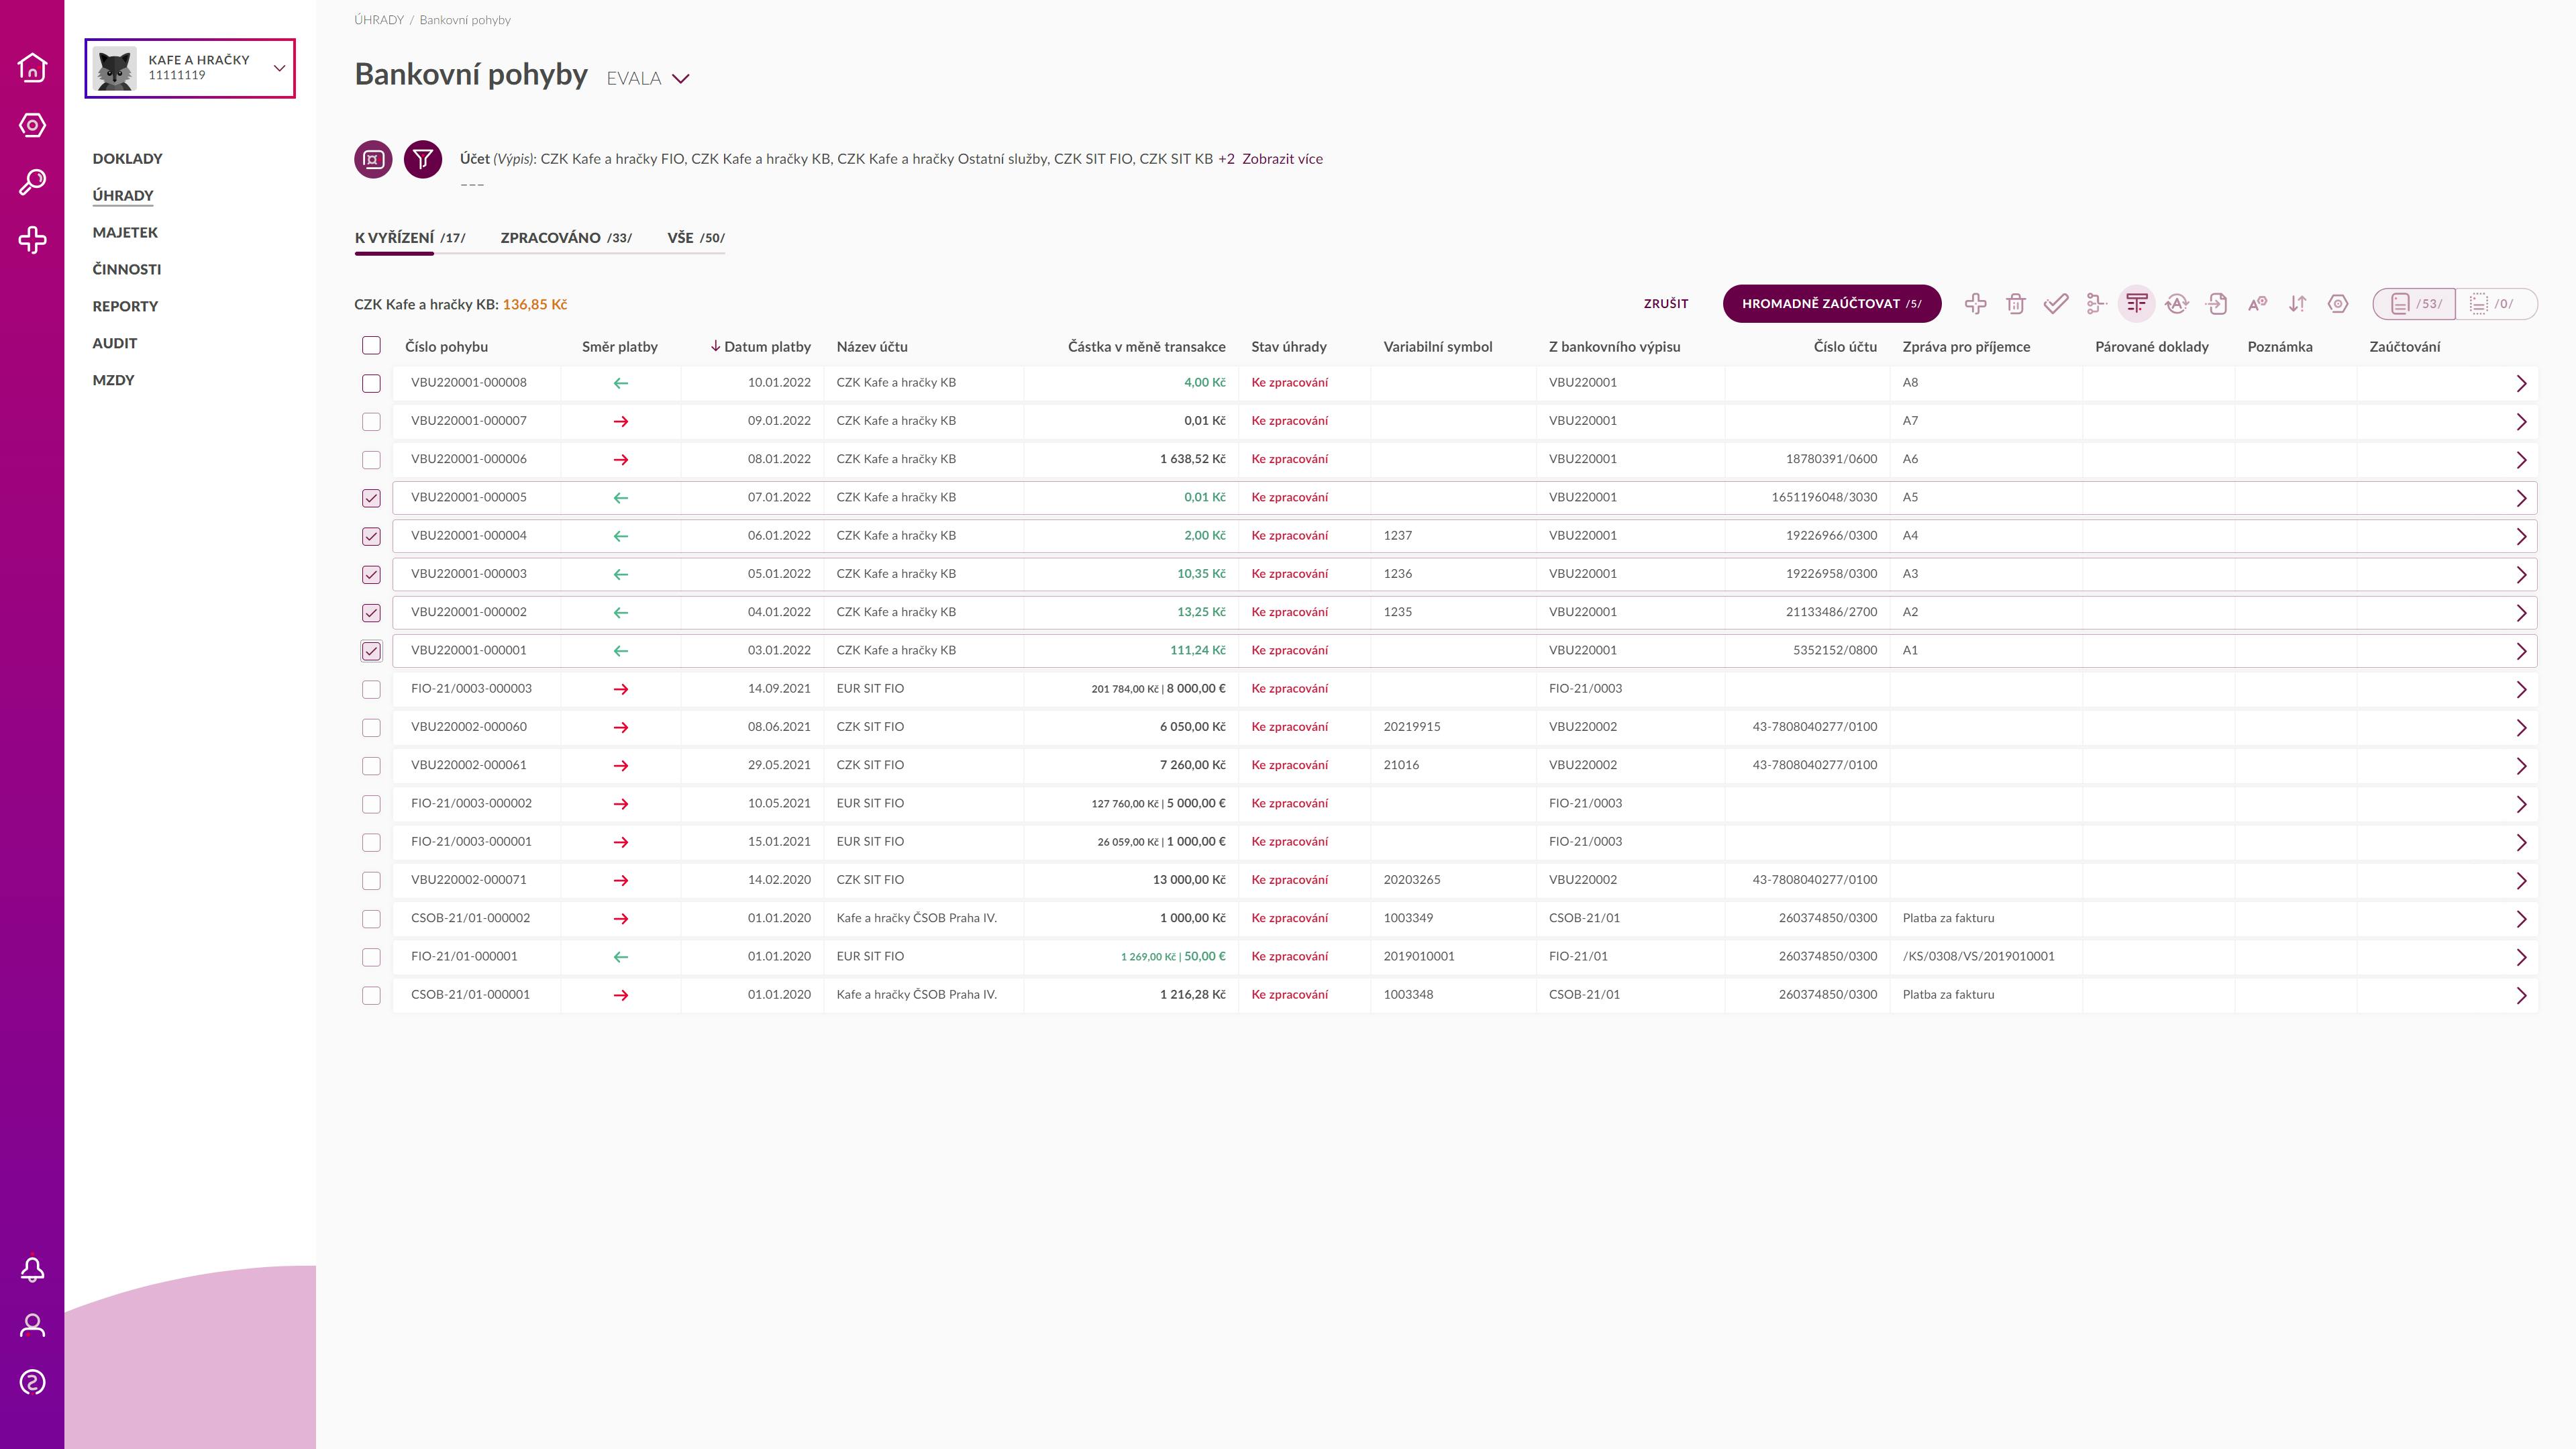Image resolution: width=2576 pixels, height=1449 pixels.
Task: Click the ZRUŠIT button
Action: pos(1666,304)
